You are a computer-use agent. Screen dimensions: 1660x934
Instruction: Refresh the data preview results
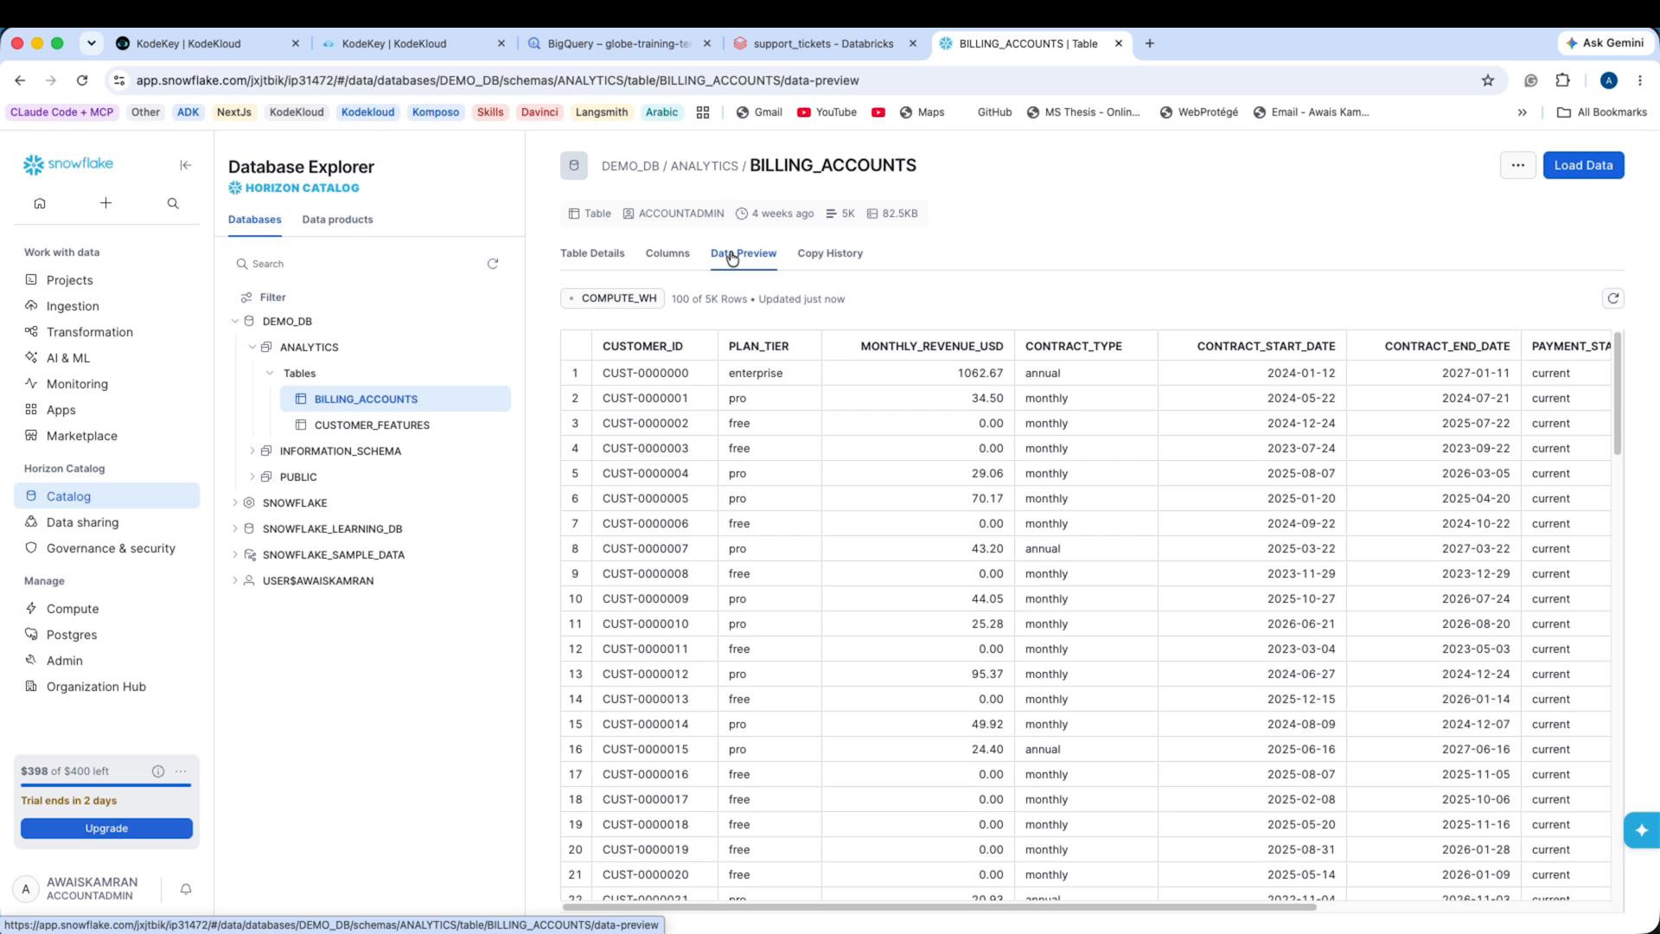(x=1612, y=298)
